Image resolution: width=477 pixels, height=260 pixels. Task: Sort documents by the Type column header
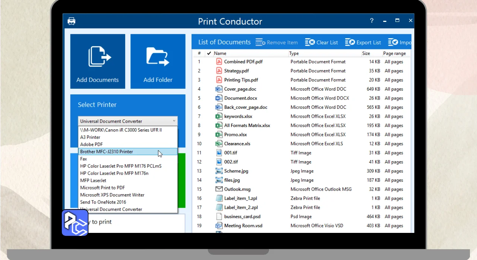coord(294,53)
